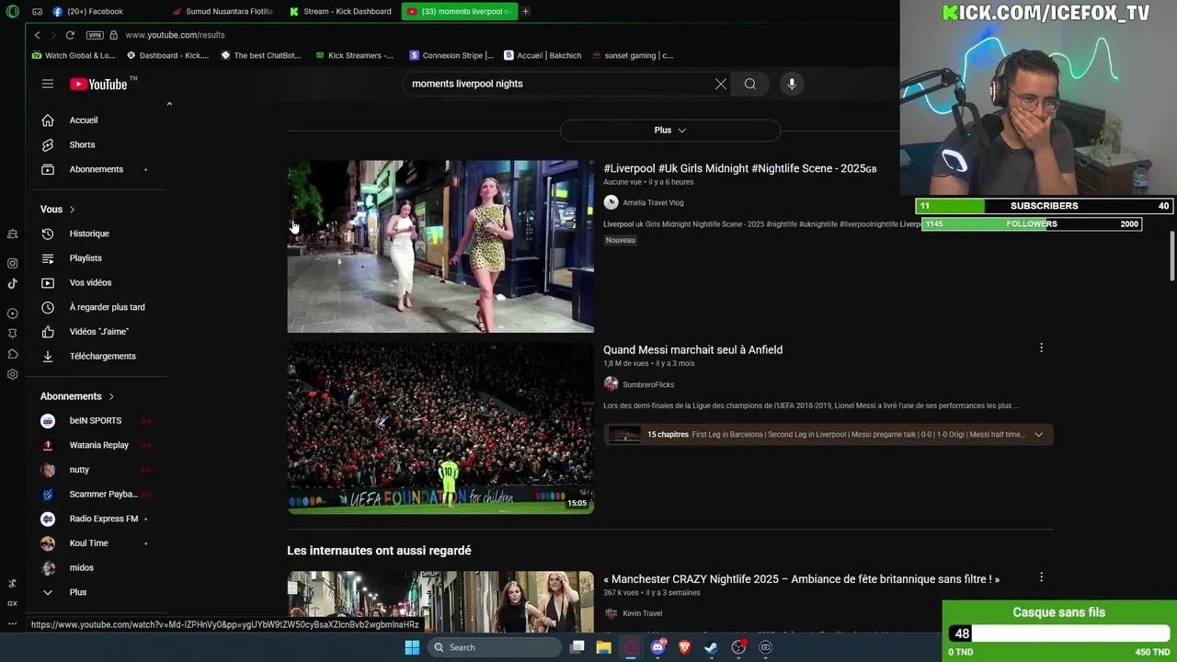Open Kevin Travel channel link
Screen dimensions: 1177x662
(642, 613)
